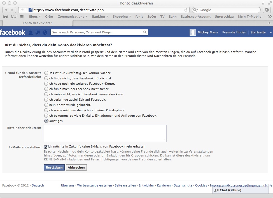Expand the Banking bookmarks folder
The height and width of the screenshot is (198, 273).
(x=100, y=17)
